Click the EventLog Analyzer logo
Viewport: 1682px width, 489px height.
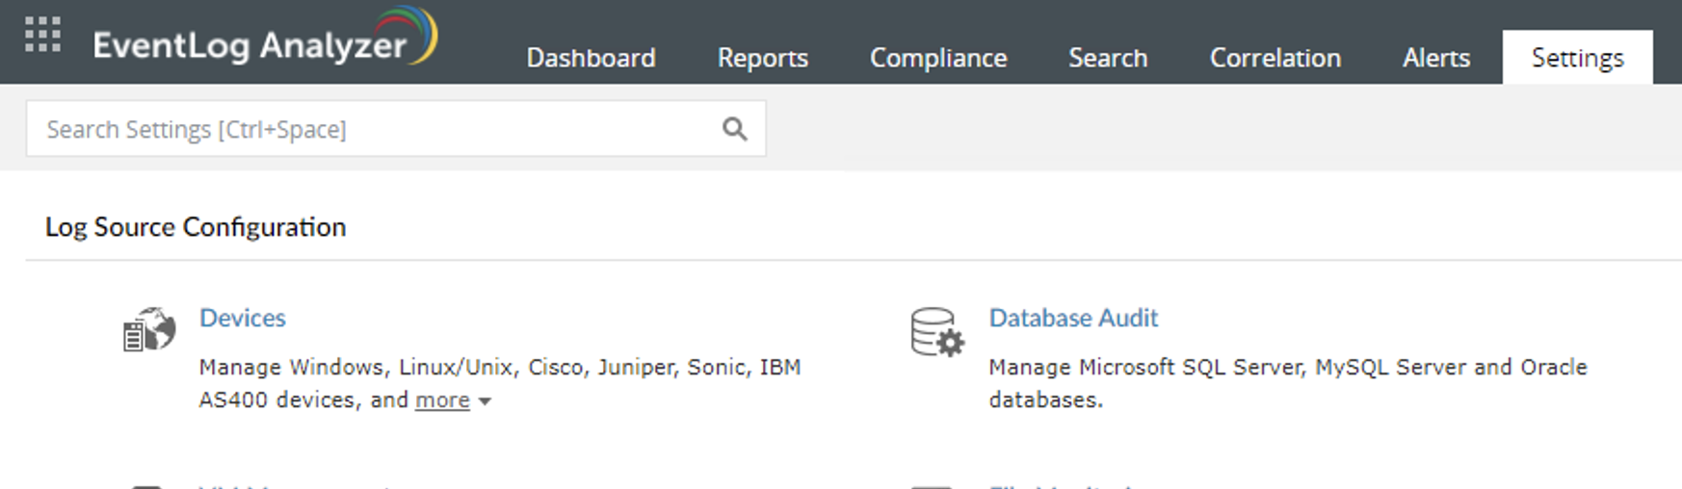pyautogui.click(x=264, y=40)
